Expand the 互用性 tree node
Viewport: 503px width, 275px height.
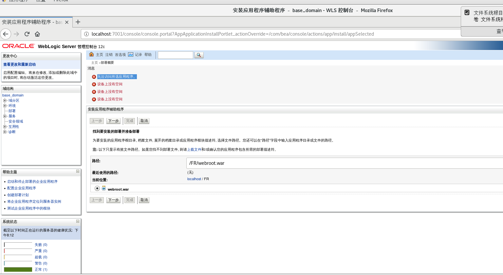click(5, 127)
